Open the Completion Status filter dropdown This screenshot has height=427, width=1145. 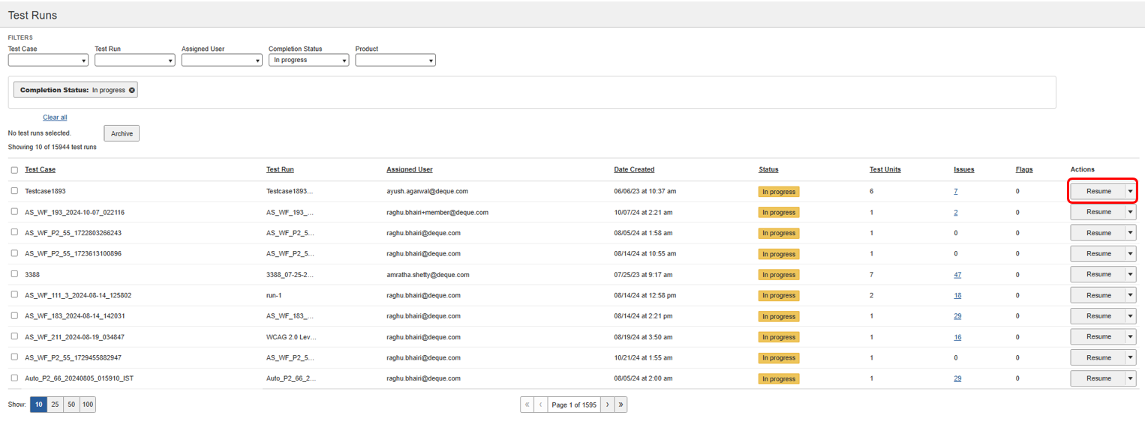308,61
